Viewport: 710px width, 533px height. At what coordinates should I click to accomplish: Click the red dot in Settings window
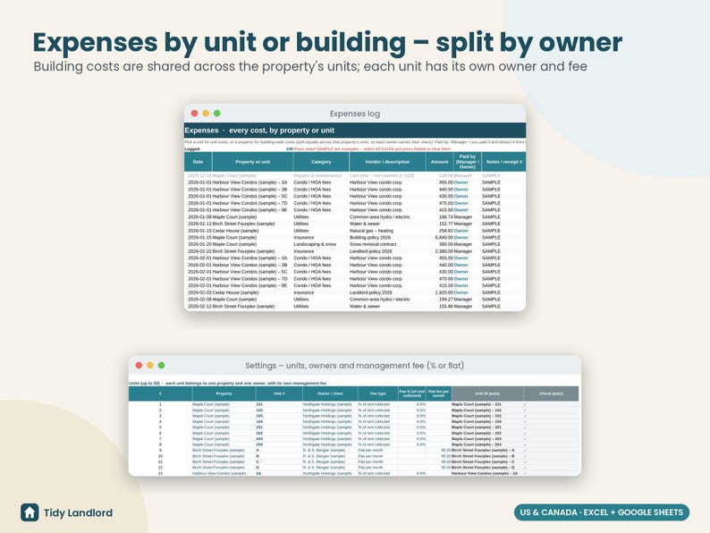tap(139, 365)
